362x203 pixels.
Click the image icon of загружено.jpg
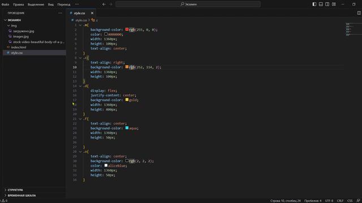coord(10,31)
